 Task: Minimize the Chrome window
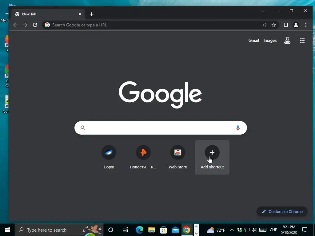tap(277, 11)
